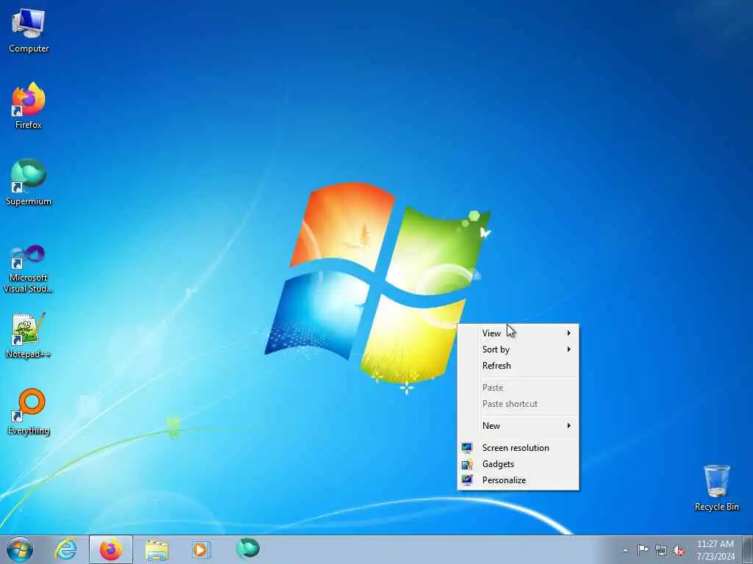Open Windows Explorer from the taskbar
This screenshot has height=564, width=753.
157,549
